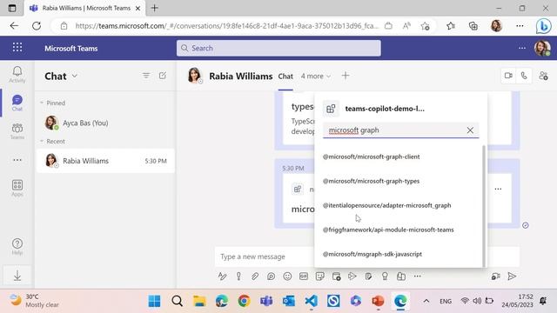
Task: Collapse the Recent chats section
Action: point(42,141)
